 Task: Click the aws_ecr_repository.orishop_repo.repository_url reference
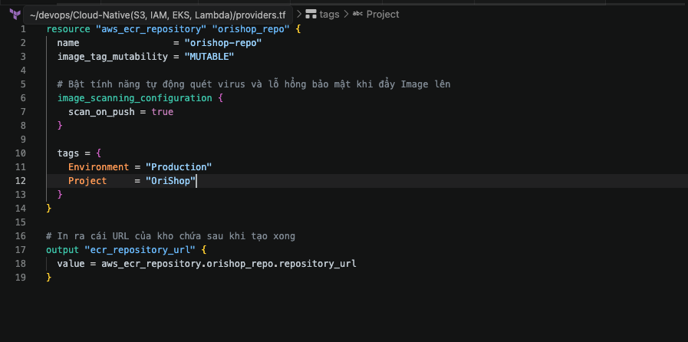(x=229, y=264)
